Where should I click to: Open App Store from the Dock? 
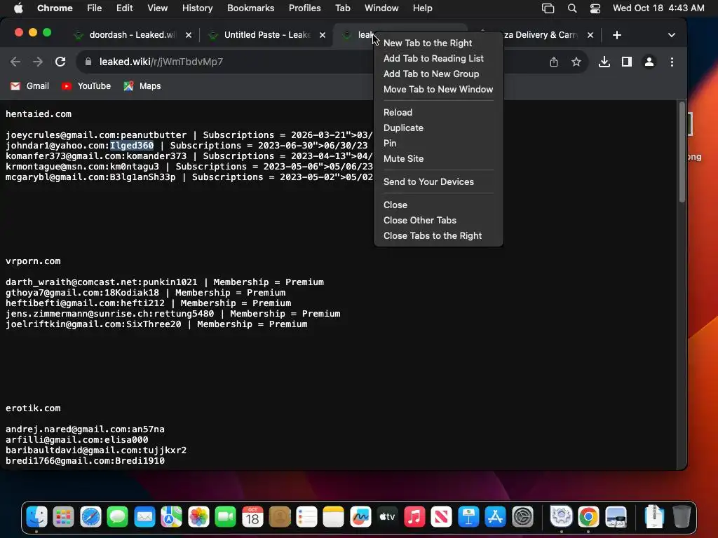(496, 518)
